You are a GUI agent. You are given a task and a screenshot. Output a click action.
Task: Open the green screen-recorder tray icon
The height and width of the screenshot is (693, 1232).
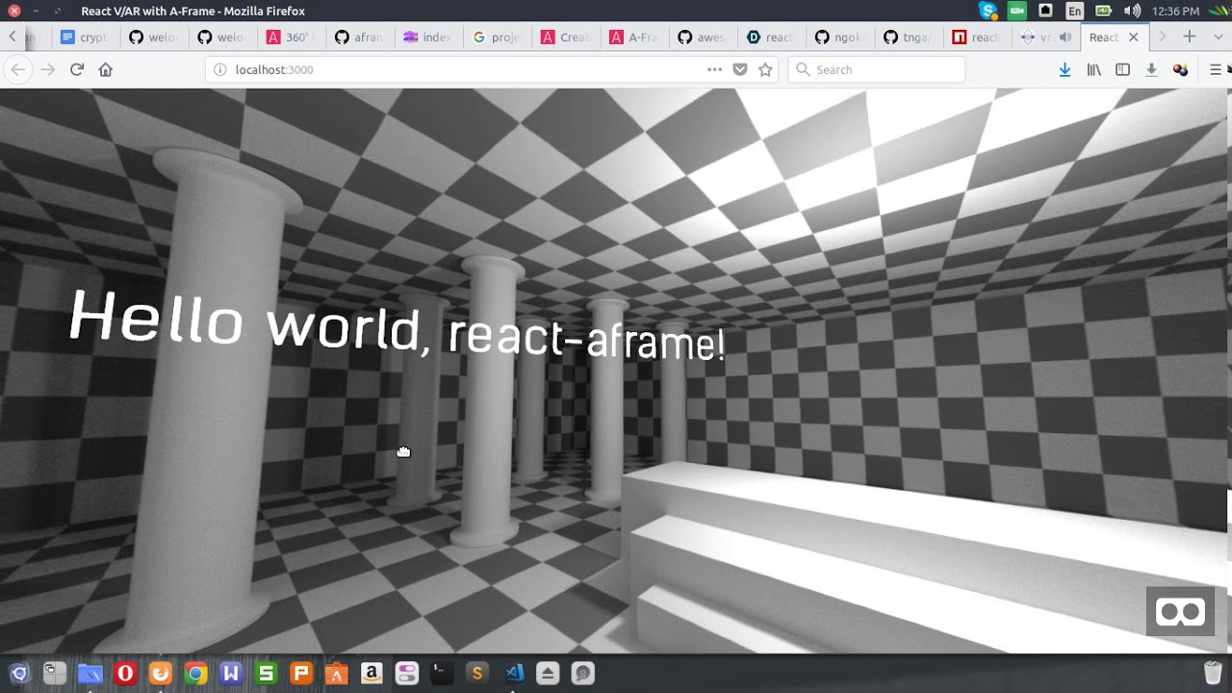click(x=1017, y=11)
